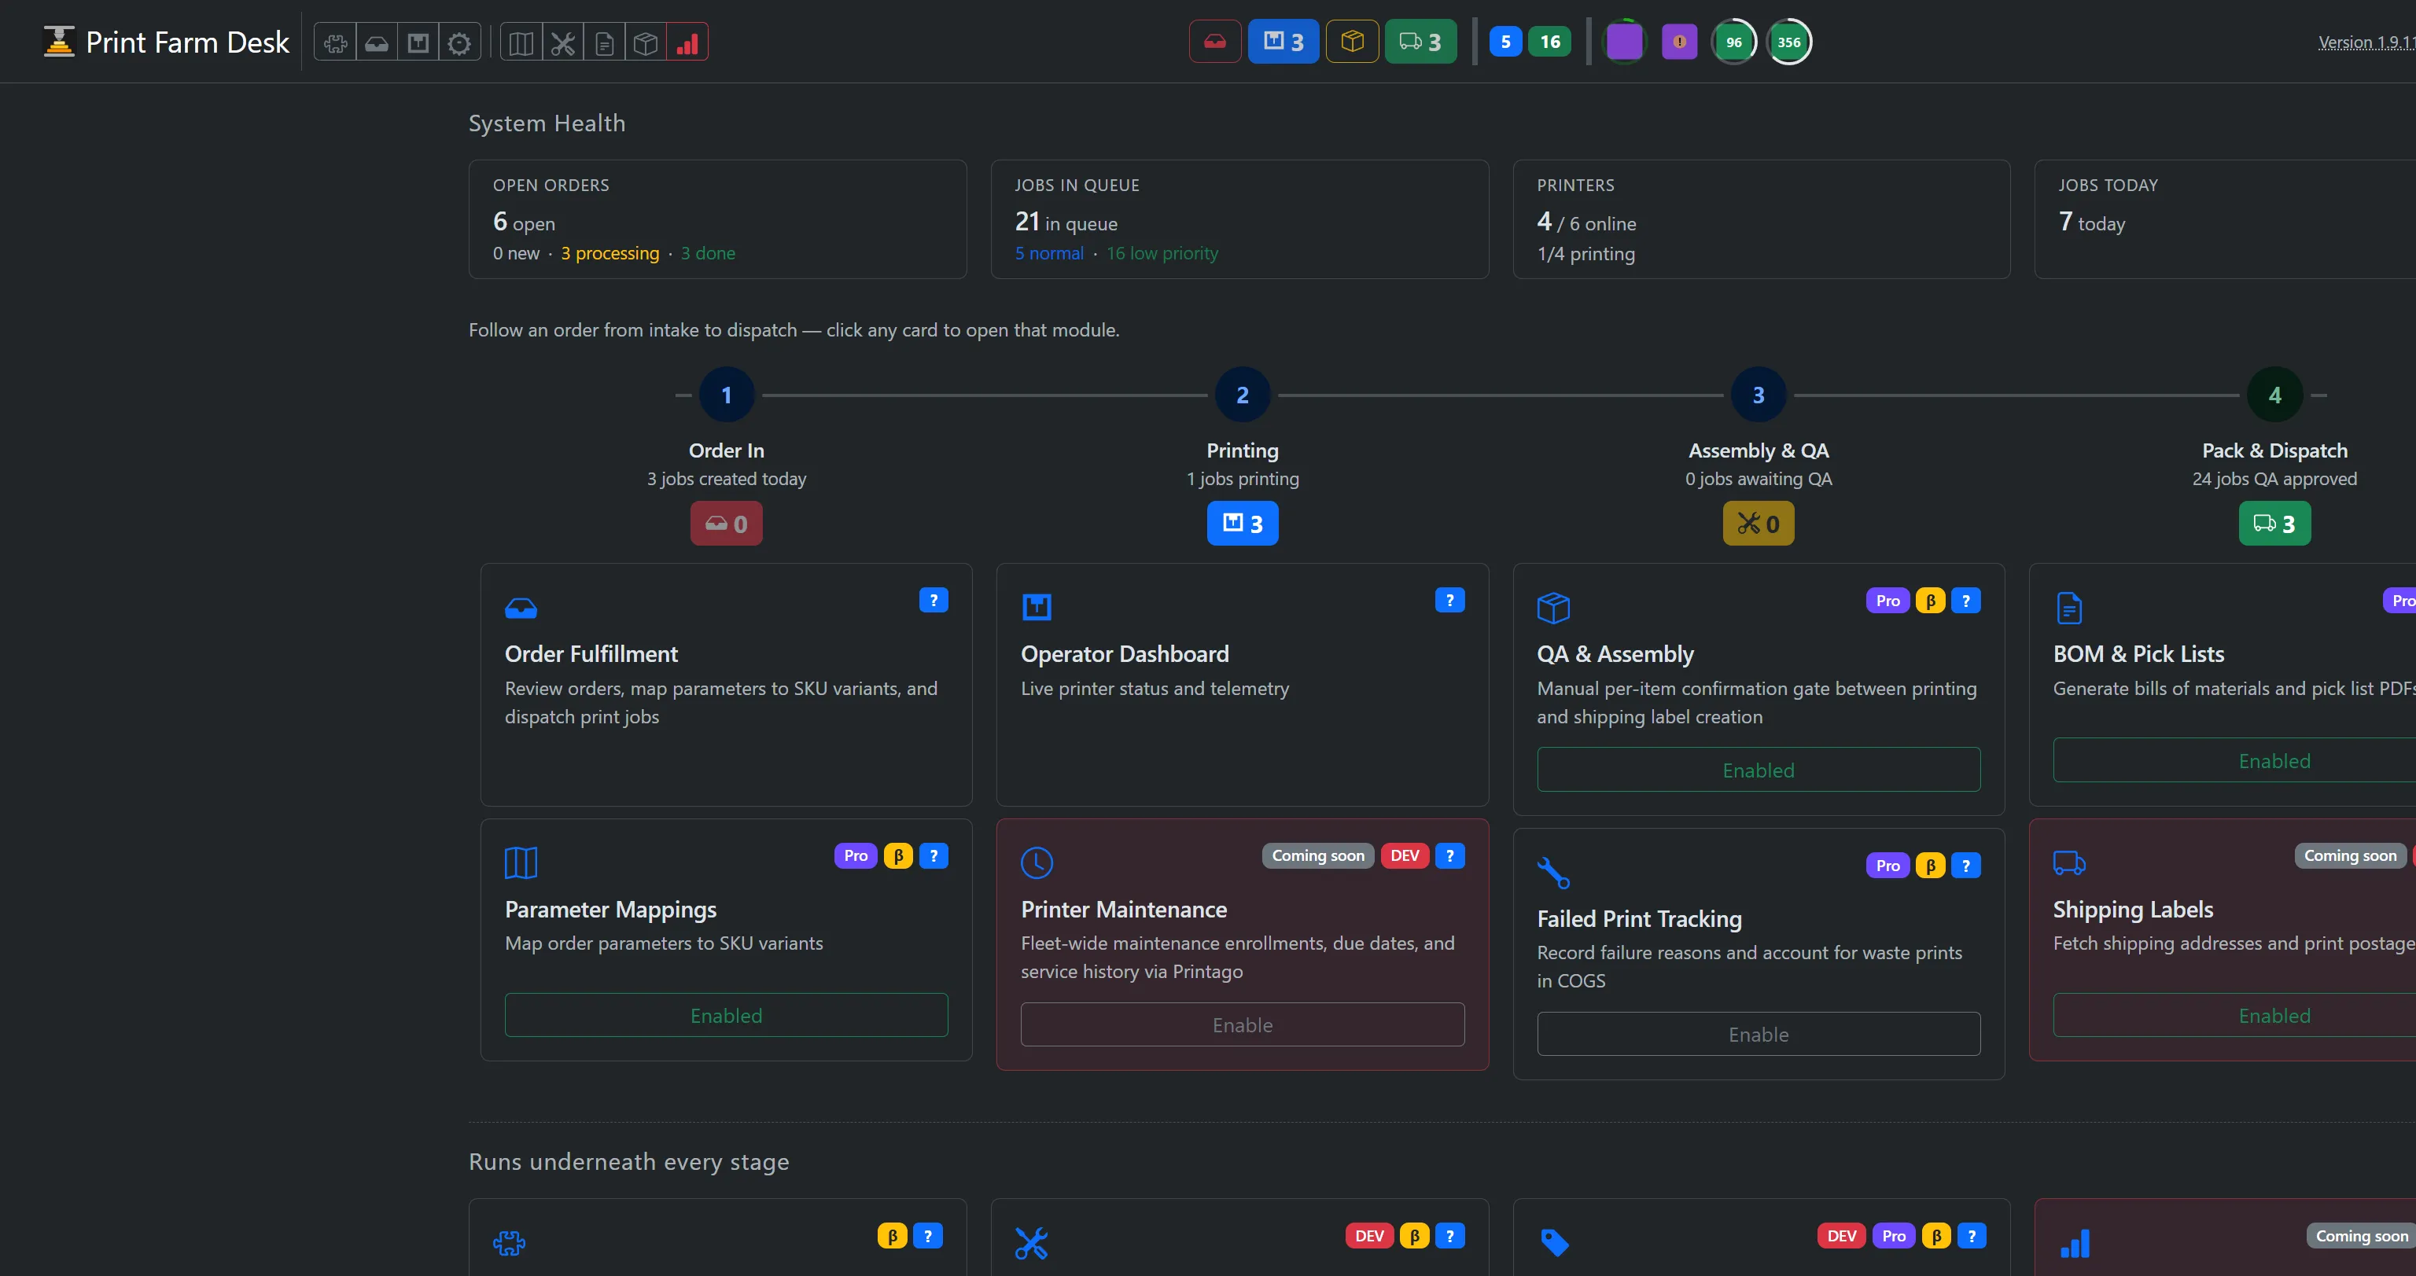Click the DEV badge on Printer Maintenance card
This screenshot has height=1276, width=2416.
tap(1405, 856)
